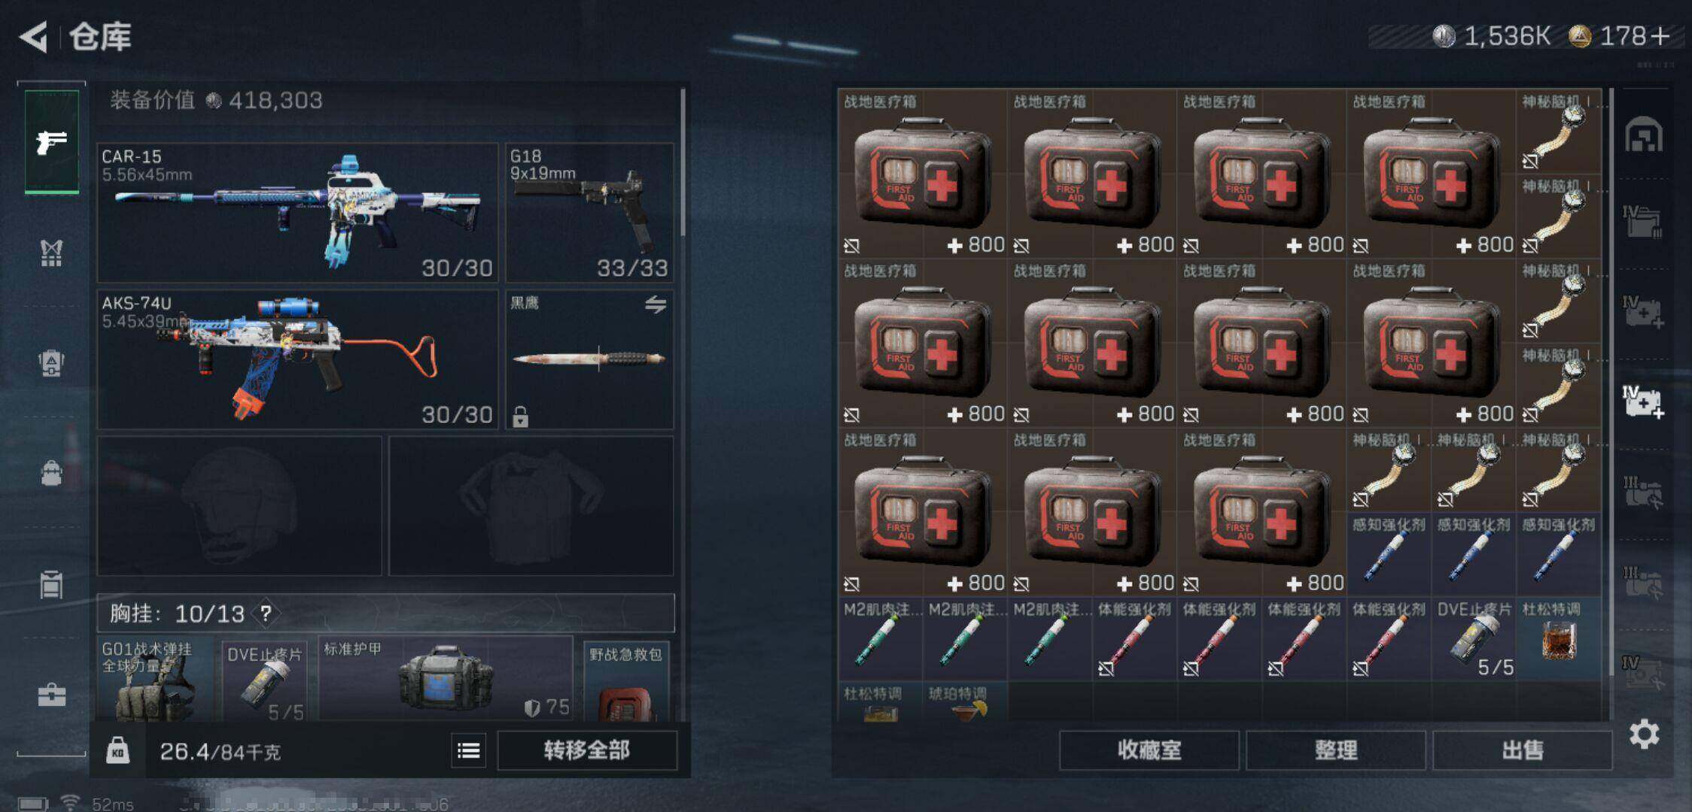
Task: Open the briefcase category icon in left sidebar
Action: pos(51,695)
